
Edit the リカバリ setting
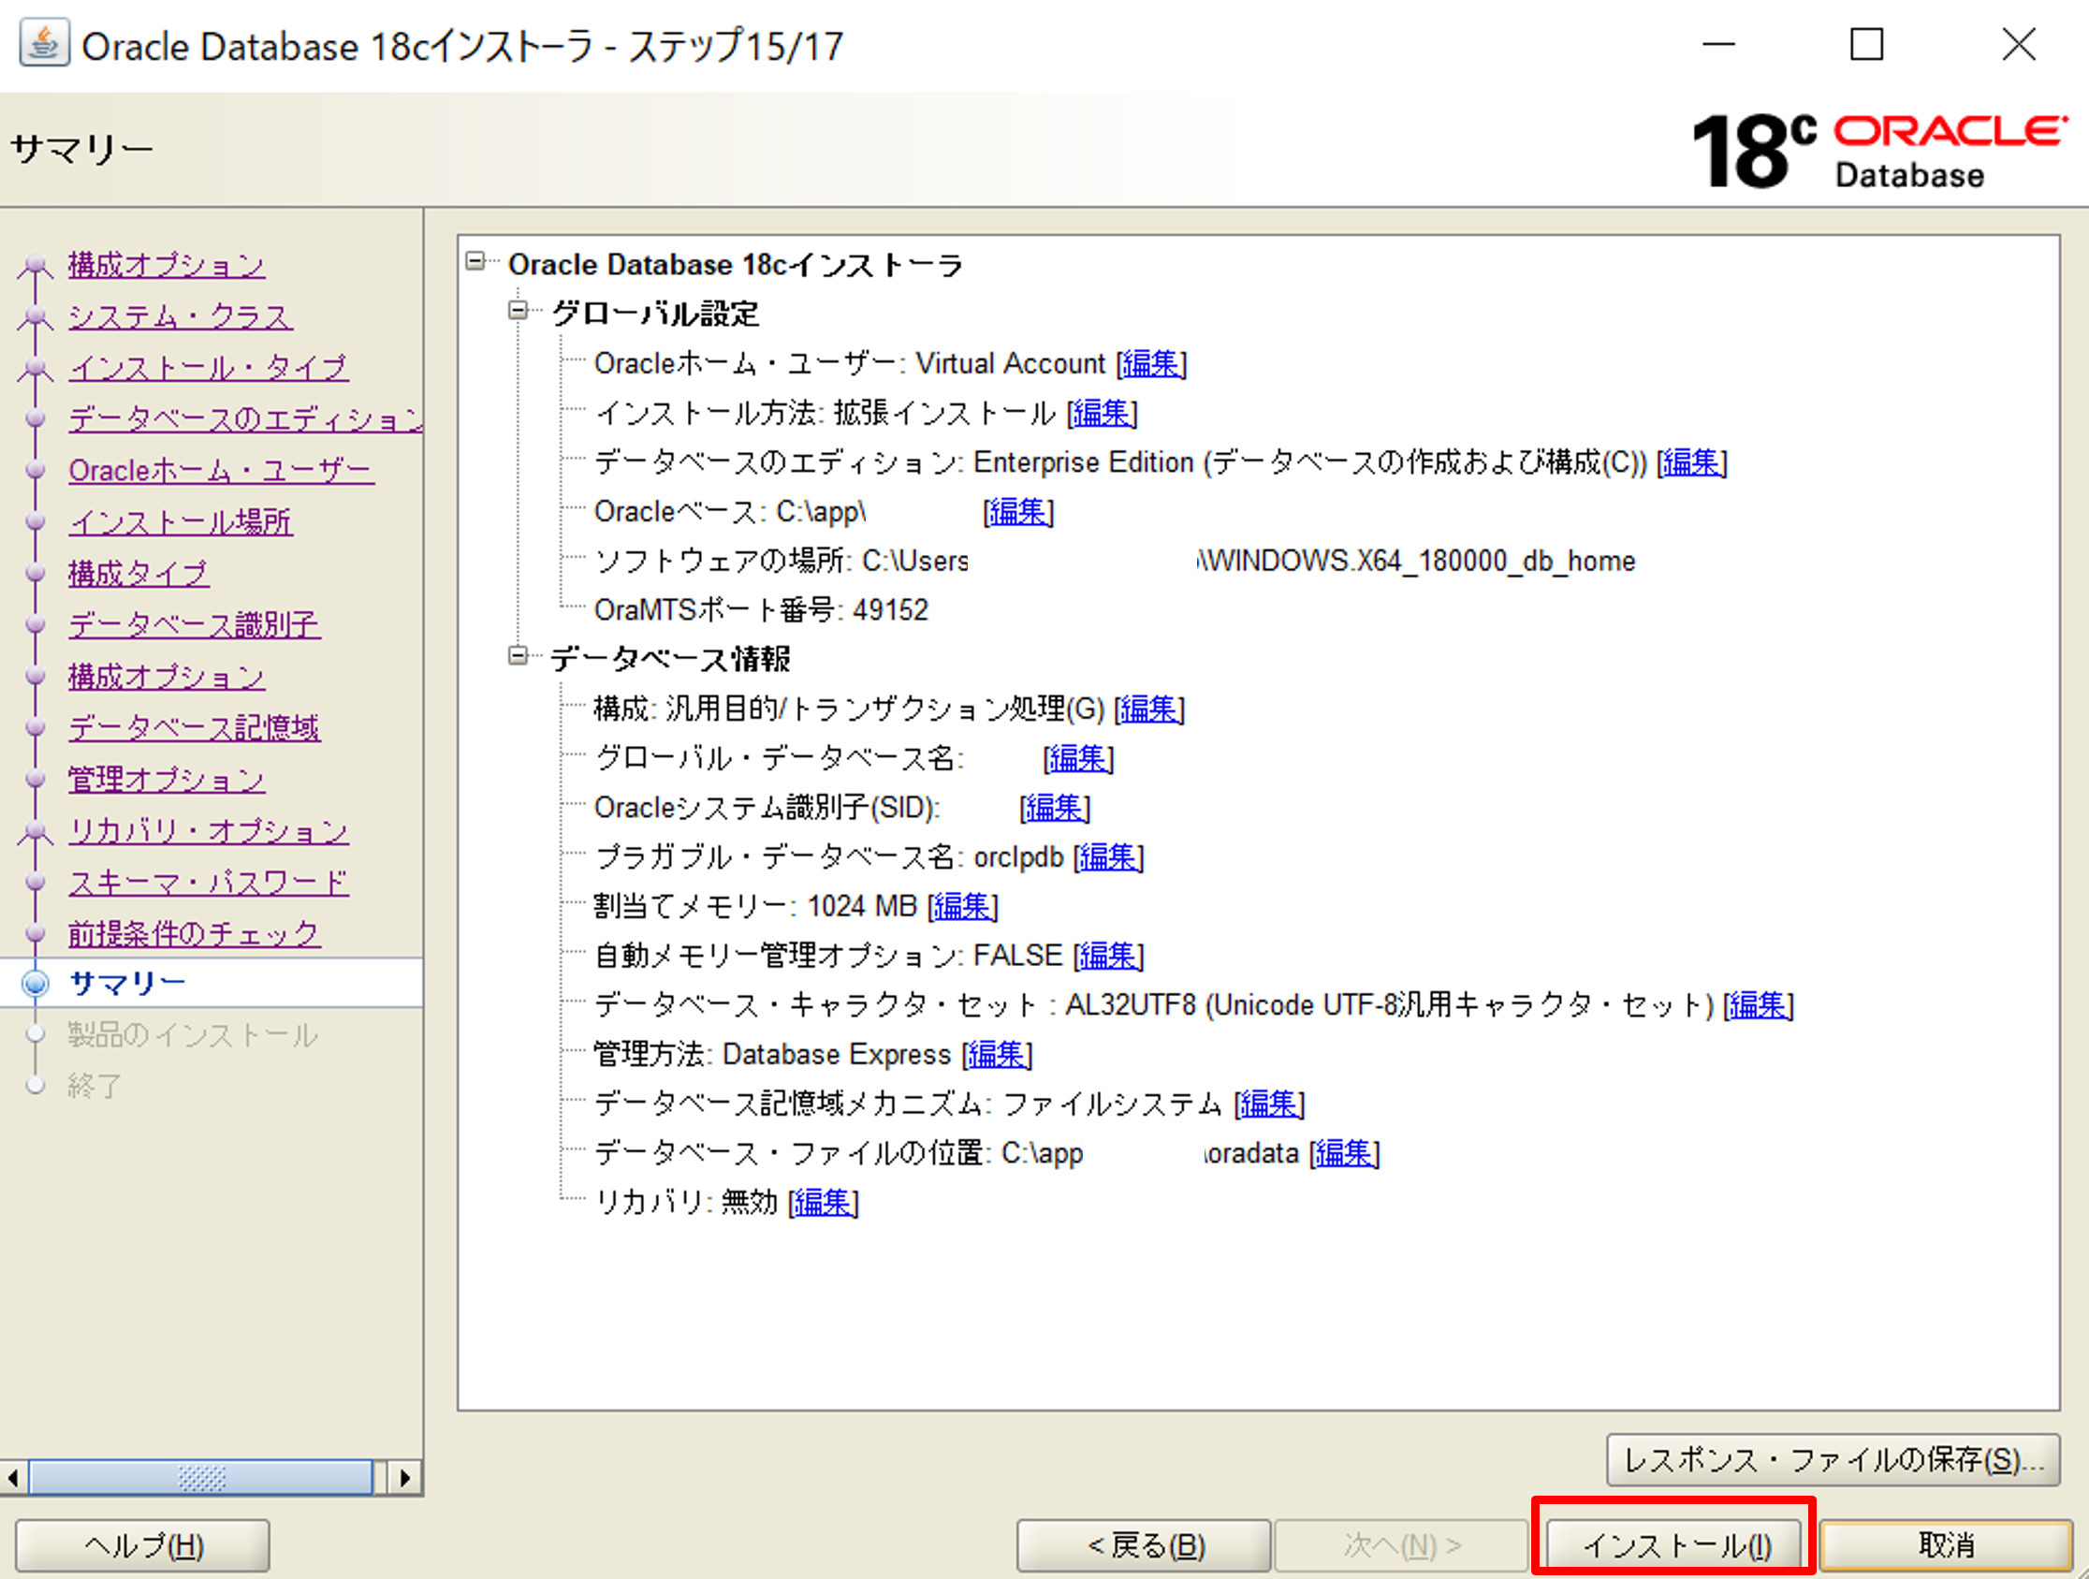[x=823, y=1202]
